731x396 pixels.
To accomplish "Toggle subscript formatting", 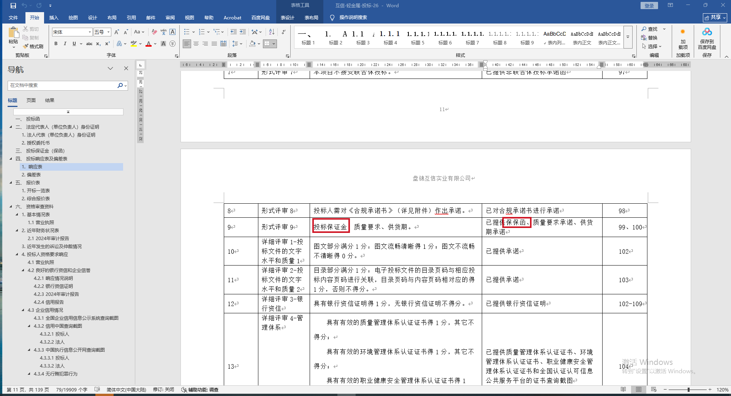I will click(x=98, y=44).
